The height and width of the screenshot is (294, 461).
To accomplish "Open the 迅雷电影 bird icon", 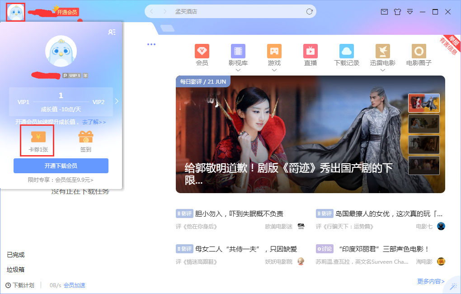I will click(383, 51).
